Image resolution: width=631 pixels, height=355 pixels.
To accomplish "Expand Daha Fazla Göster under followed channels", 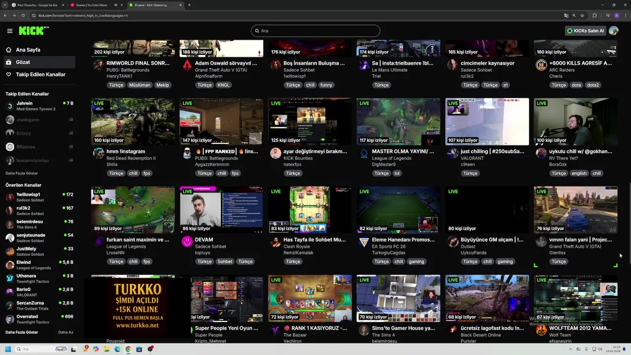I will [x=22, y=173].
